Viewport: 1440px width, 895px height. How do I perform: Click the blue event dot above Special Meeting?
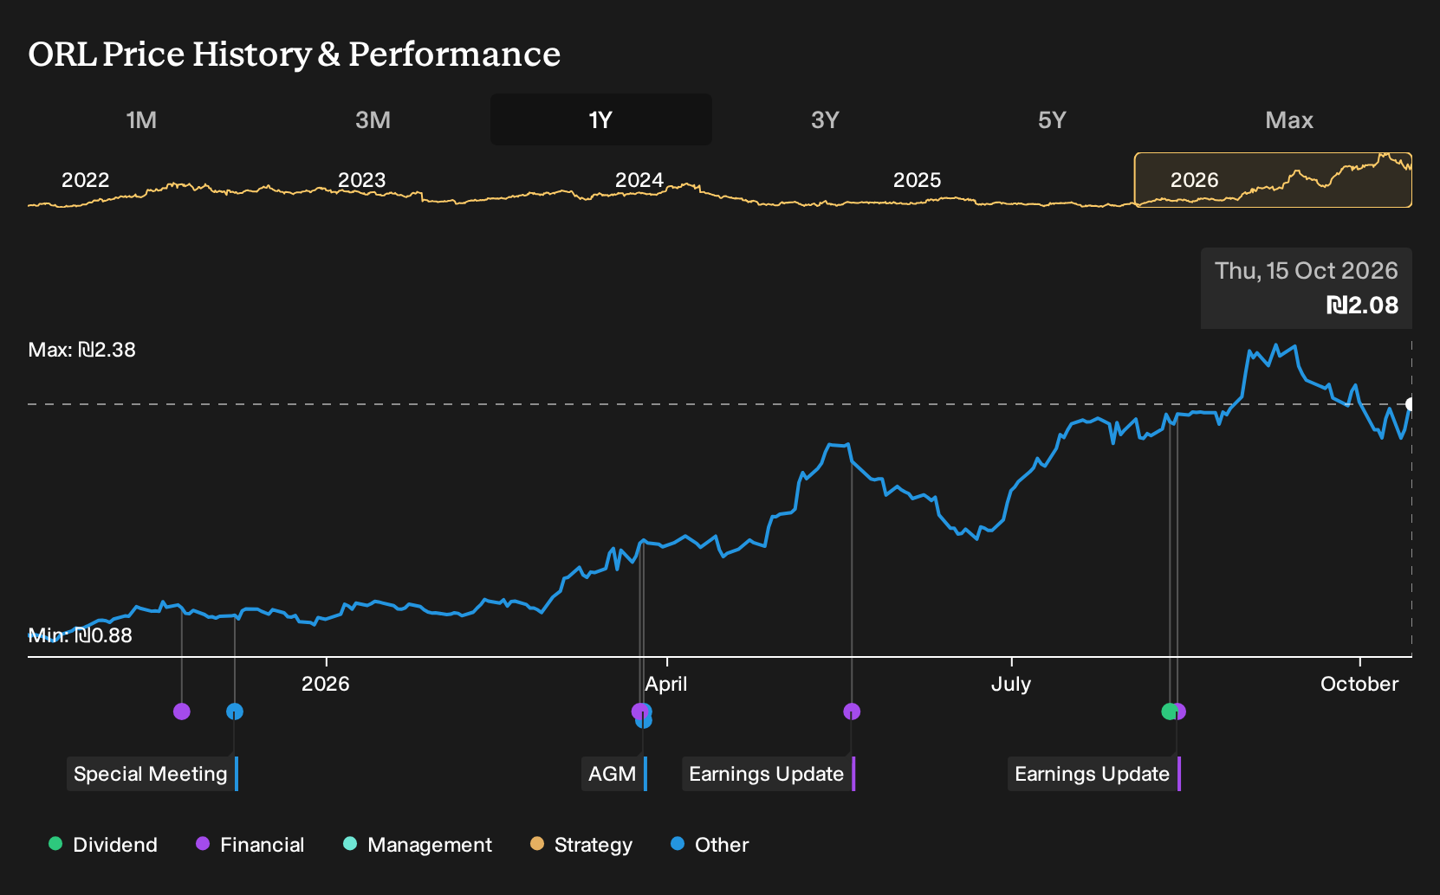(x=235, y=711)
